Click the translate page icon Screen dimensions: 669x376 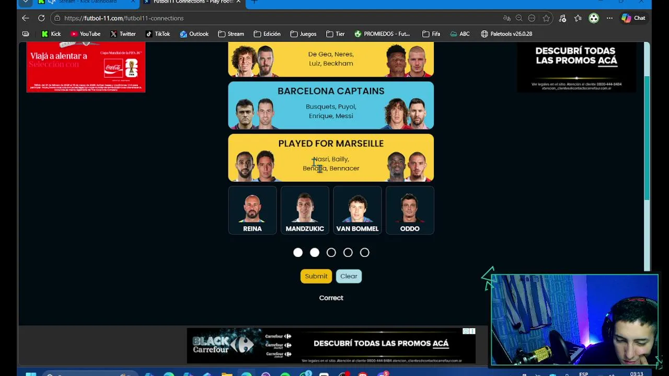click(x=506, y=18)
